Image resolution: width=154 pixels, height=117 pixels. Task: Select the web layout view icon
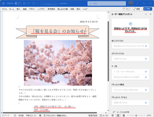point(124,115)
